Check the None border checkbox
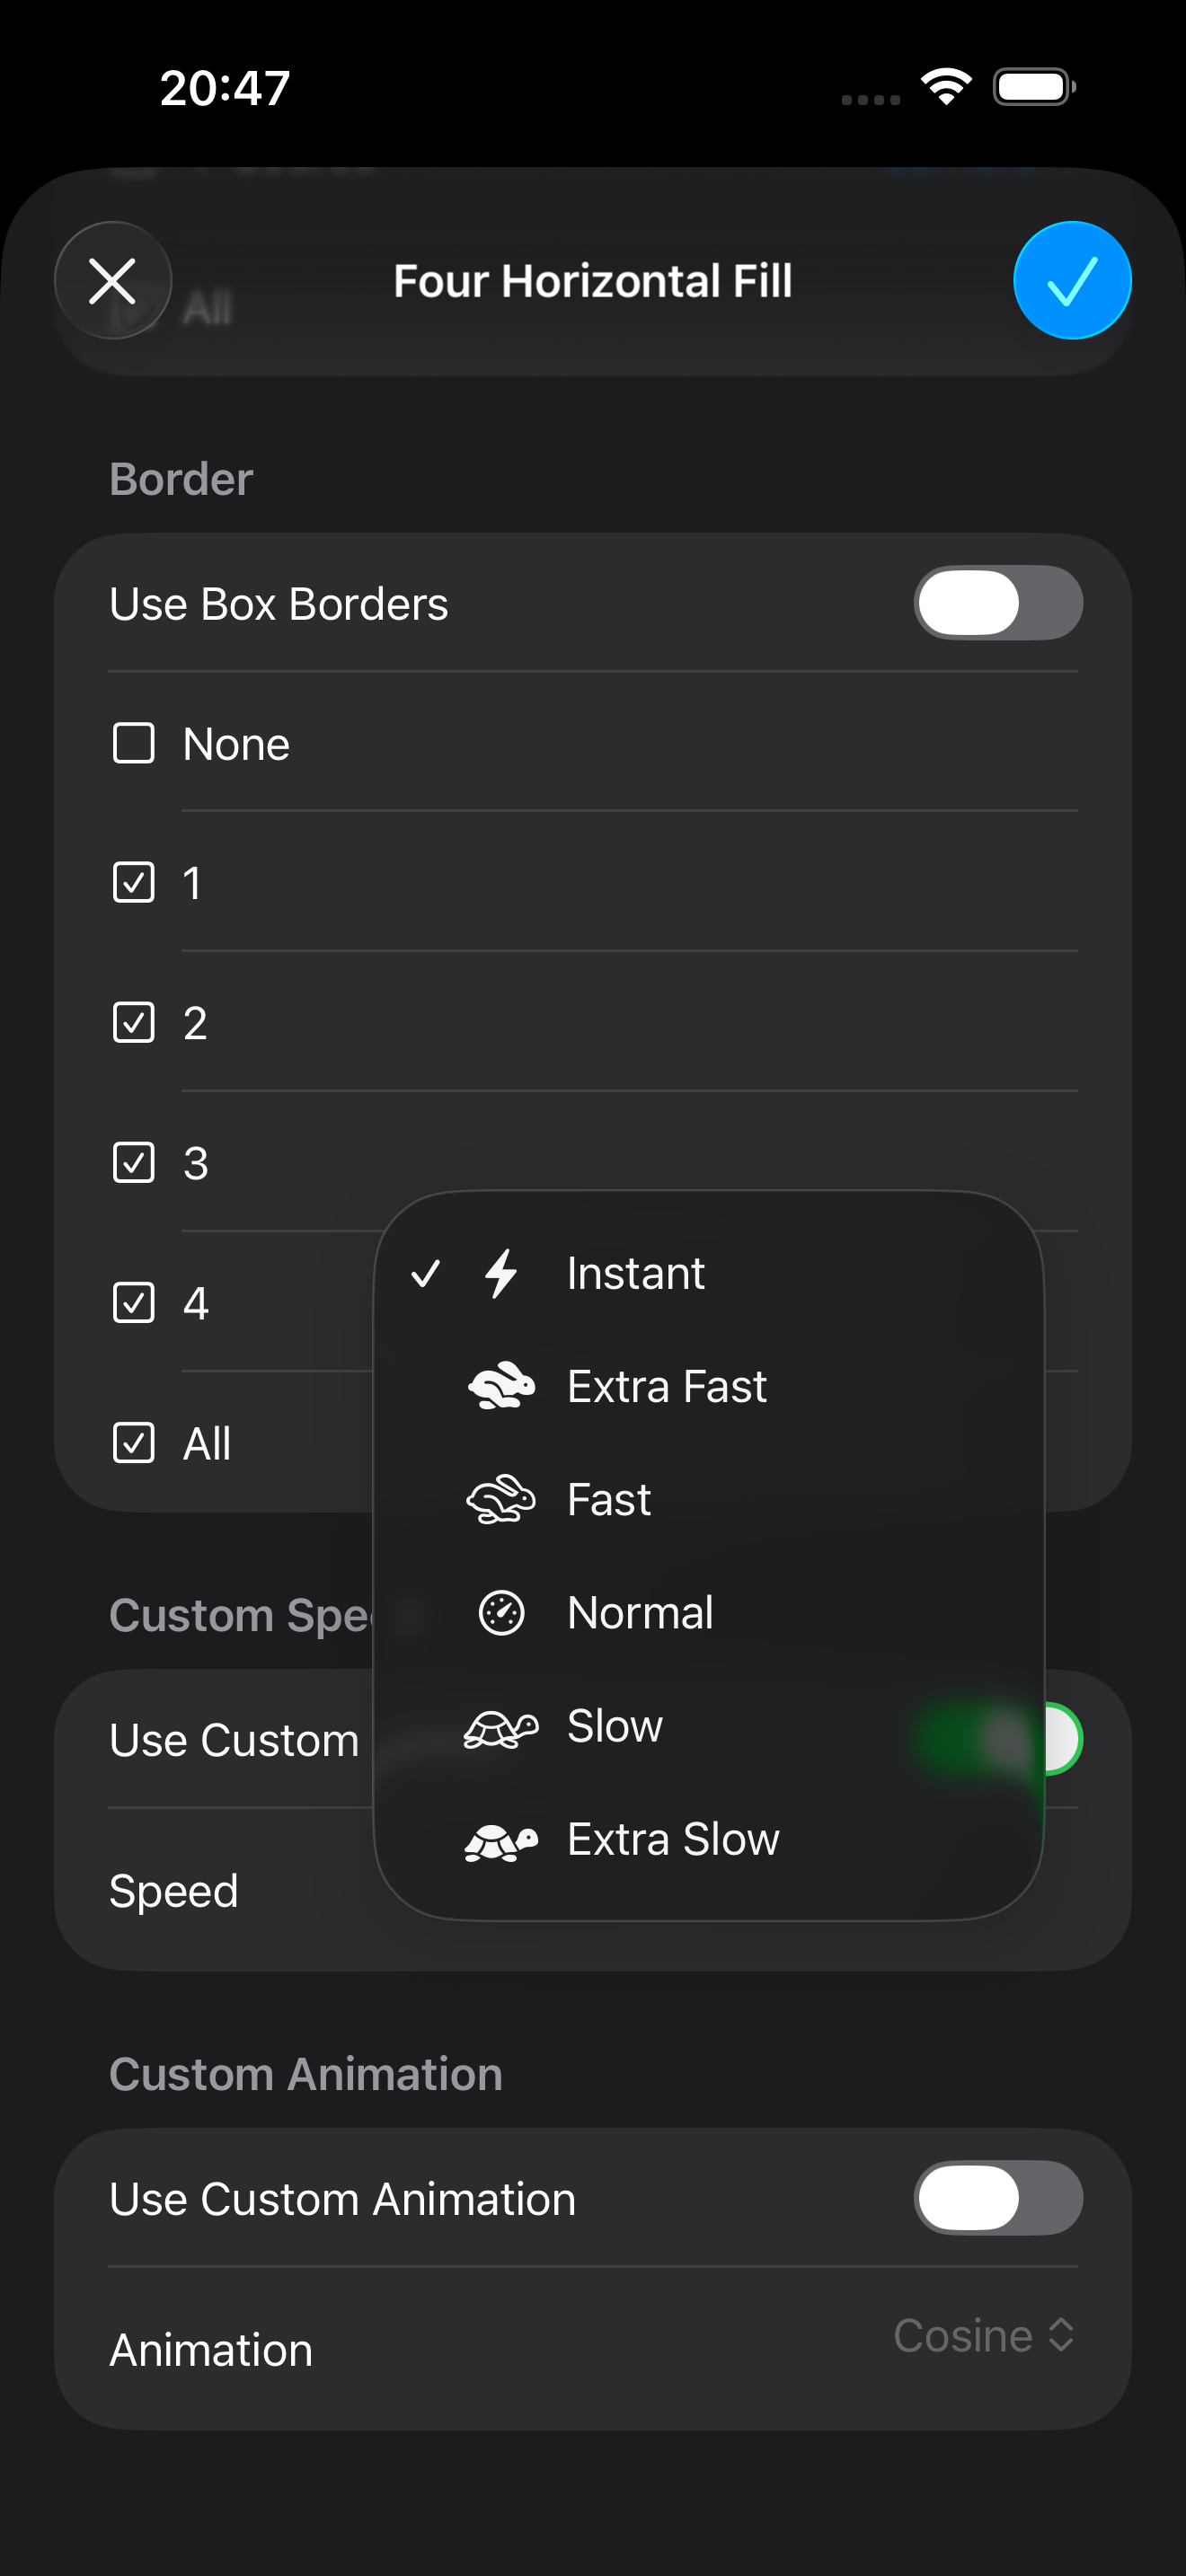Image resolution: width=1186 pixels, height=2576 pixels. coord(134,743)
